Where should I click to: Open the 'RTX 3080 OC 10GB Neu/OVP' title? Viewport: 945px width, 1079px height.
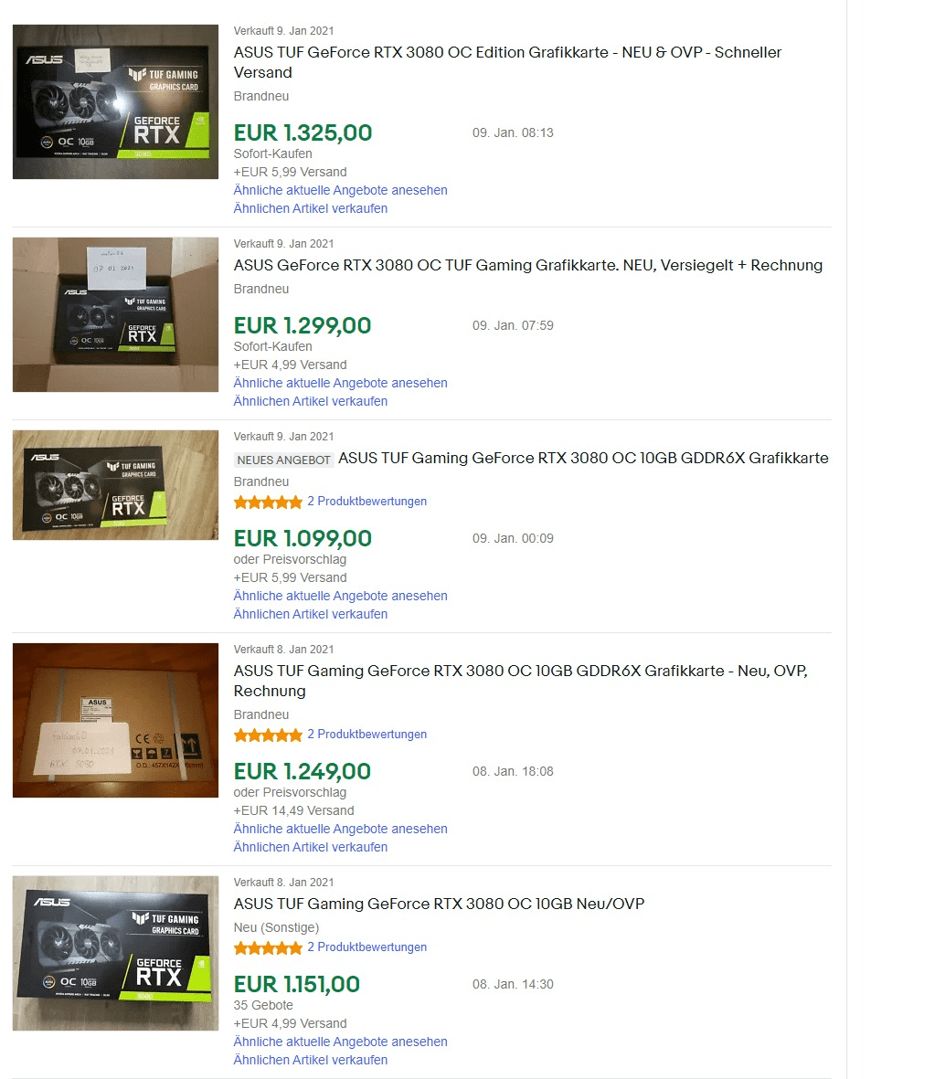point(439,904)
